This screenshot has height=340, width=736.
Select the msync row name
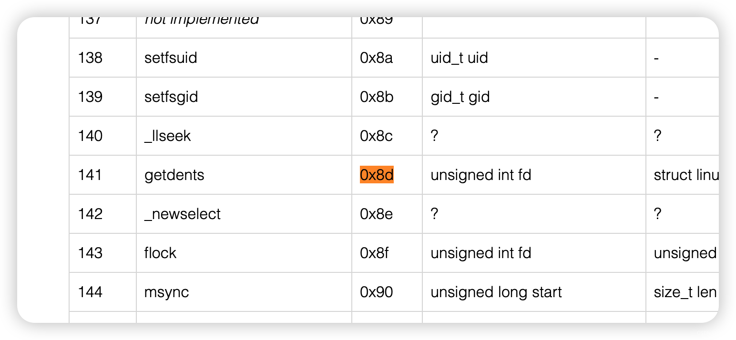coord(167,292)
